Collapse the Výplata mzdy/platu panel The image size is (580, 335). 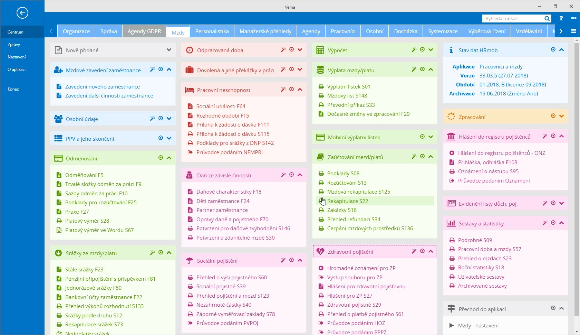pyautogui.click(x=431, y=69)
